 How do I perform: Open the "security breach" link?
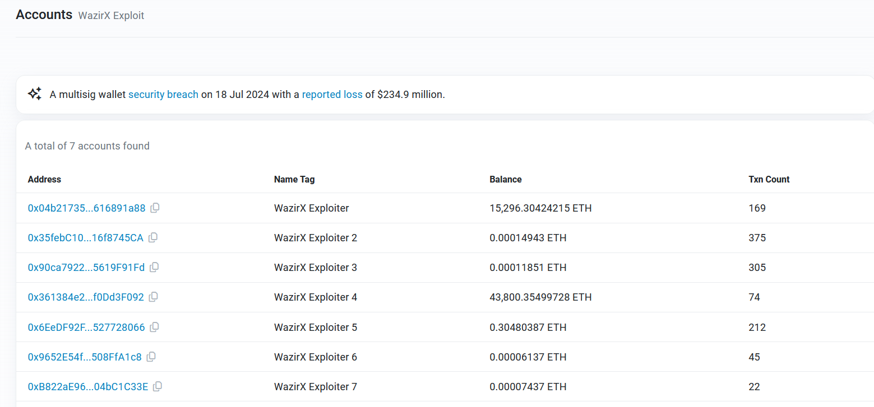(x=163, y=95)
